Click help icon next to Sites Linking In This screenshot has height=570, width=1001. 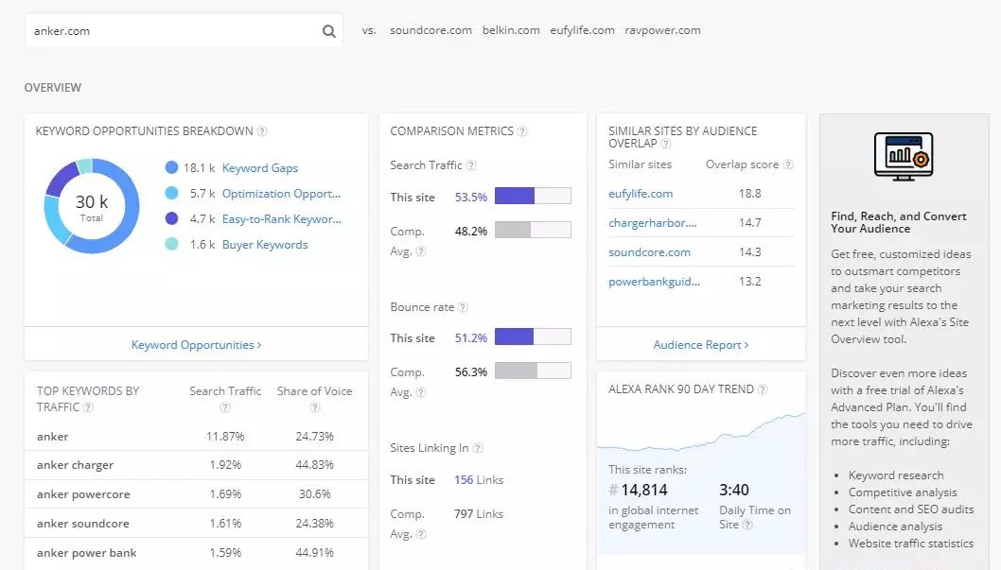[x=478, y=448]
